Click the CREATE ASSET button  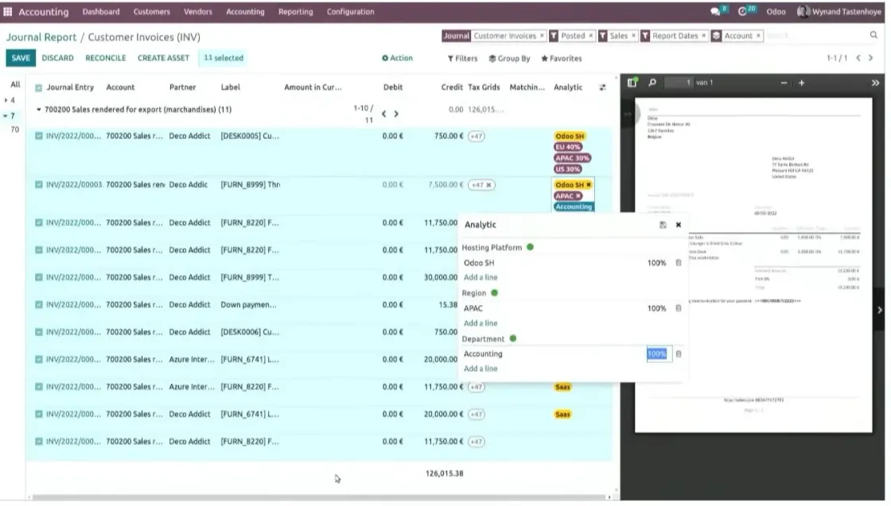pos(164,58)
